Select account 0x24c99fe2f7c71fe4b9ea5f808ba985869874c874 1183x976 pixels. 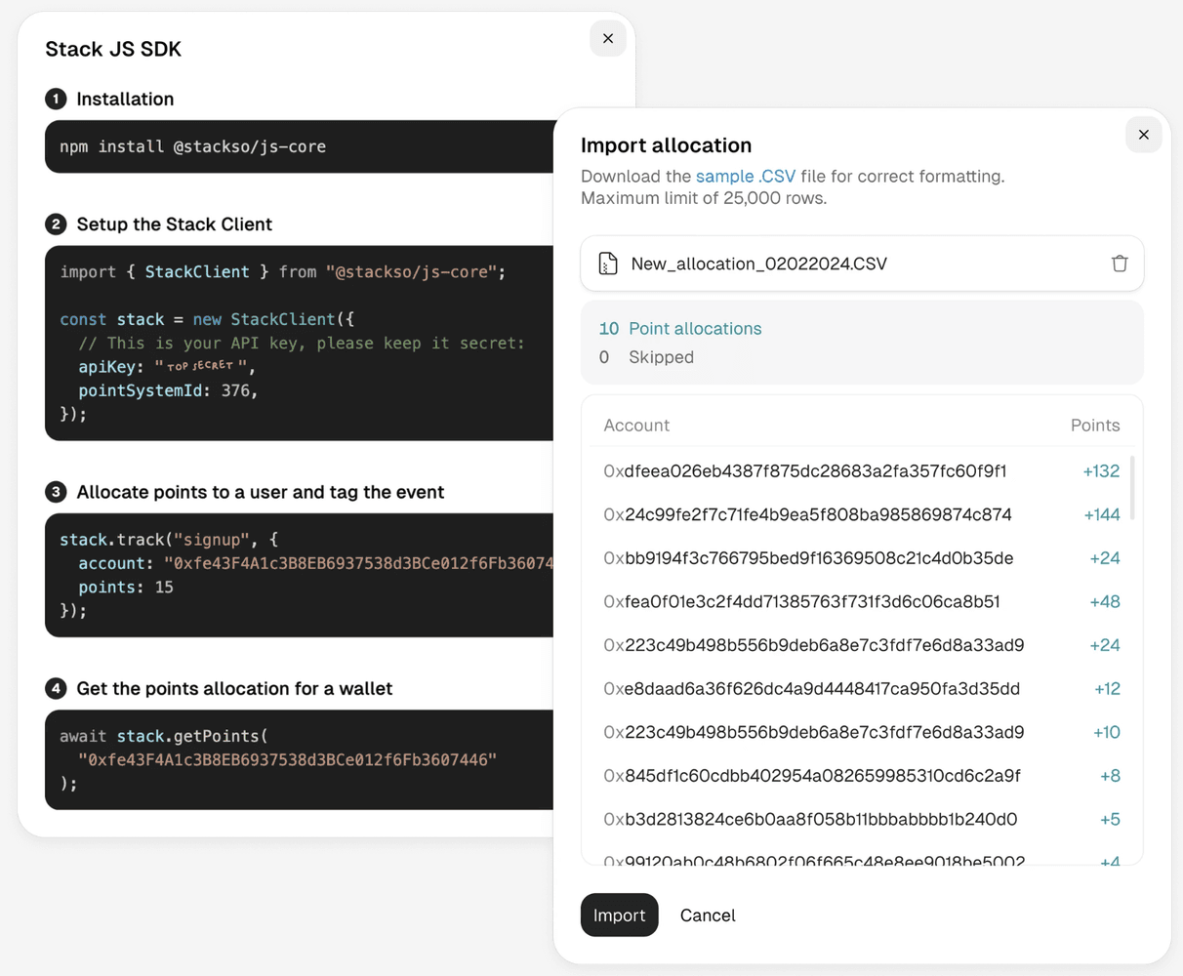(x=807, y=514)
